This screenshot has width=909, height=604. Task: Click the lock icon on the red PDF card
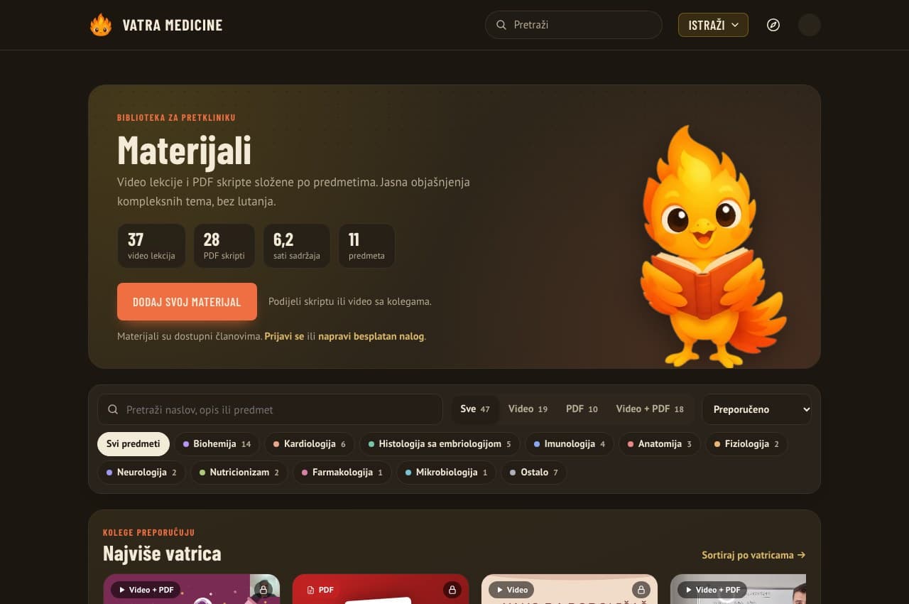[452, 590]
